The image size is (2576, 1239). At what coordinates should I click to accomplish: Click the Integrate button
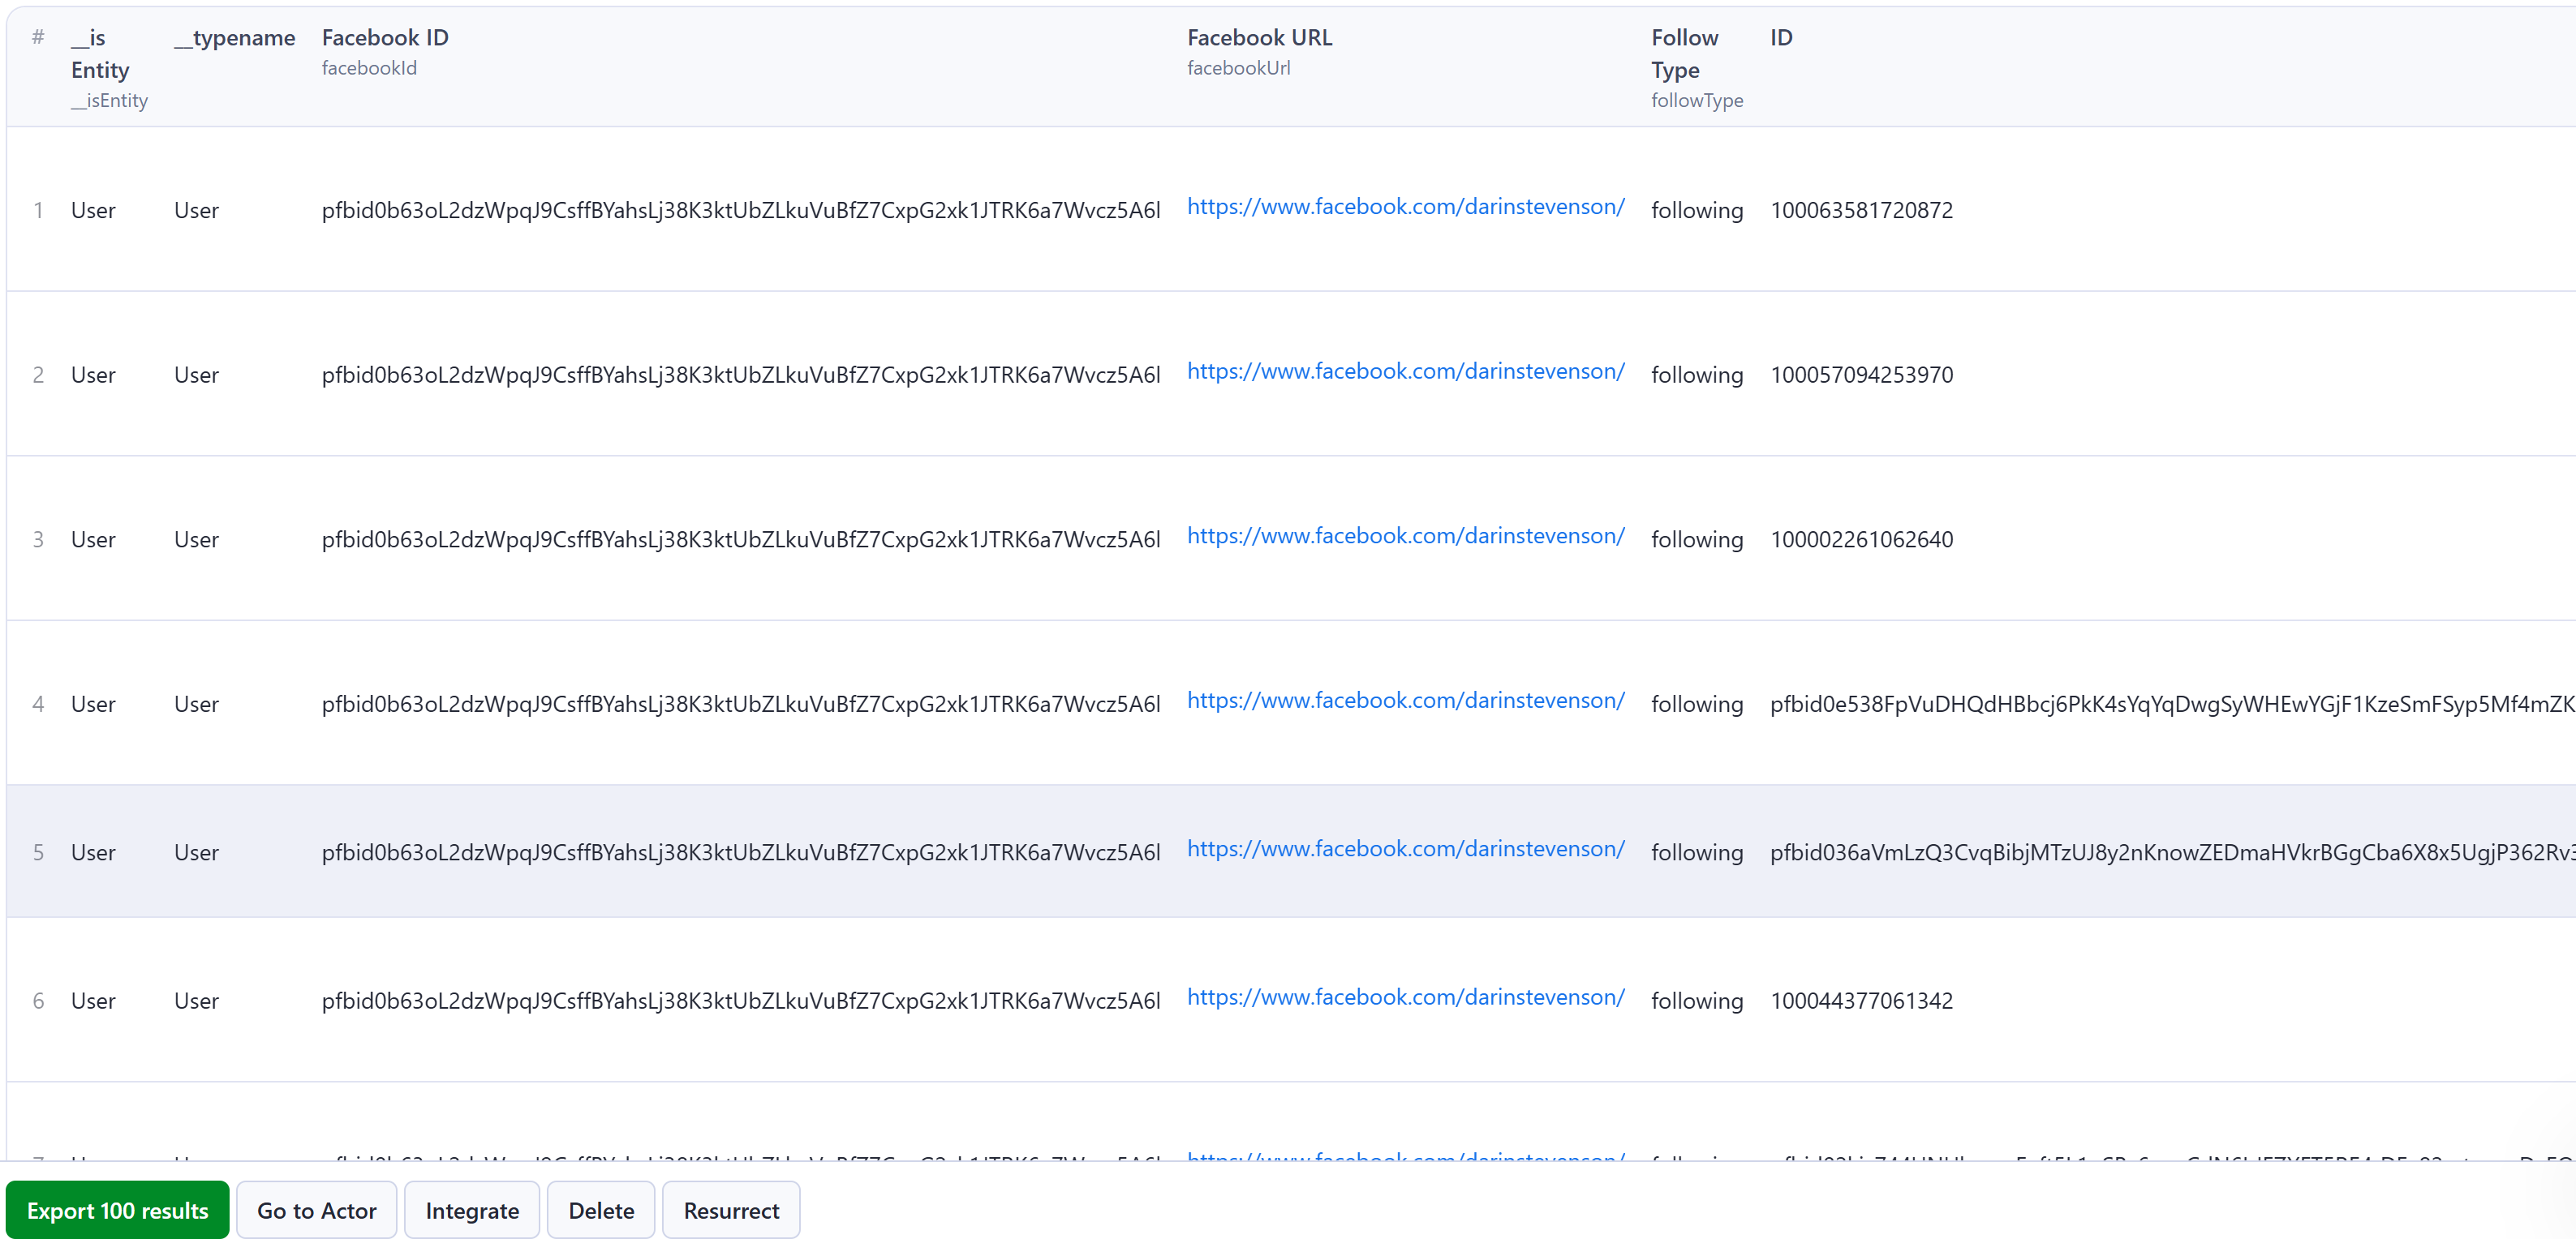(x=473, y=1210)
